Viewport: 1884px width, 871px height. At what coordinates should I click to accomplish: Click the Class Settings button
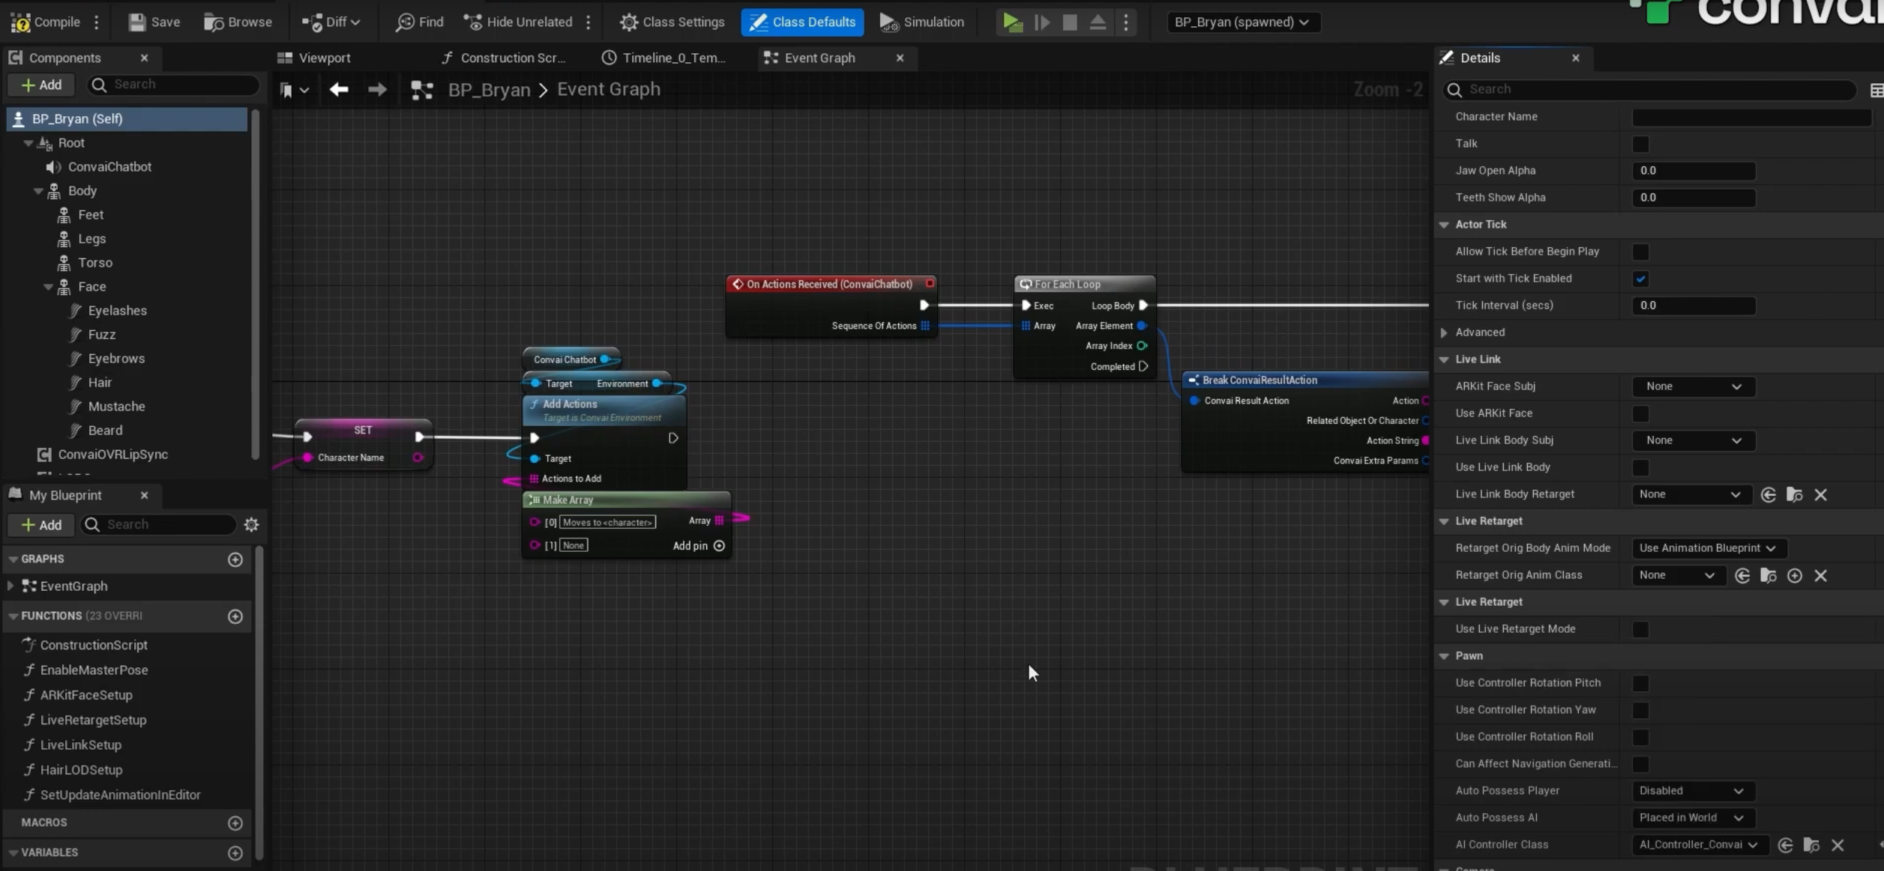672,22
